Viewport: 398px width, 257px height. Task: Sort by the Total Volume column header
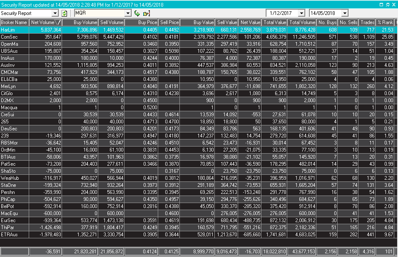pos(302,22)
